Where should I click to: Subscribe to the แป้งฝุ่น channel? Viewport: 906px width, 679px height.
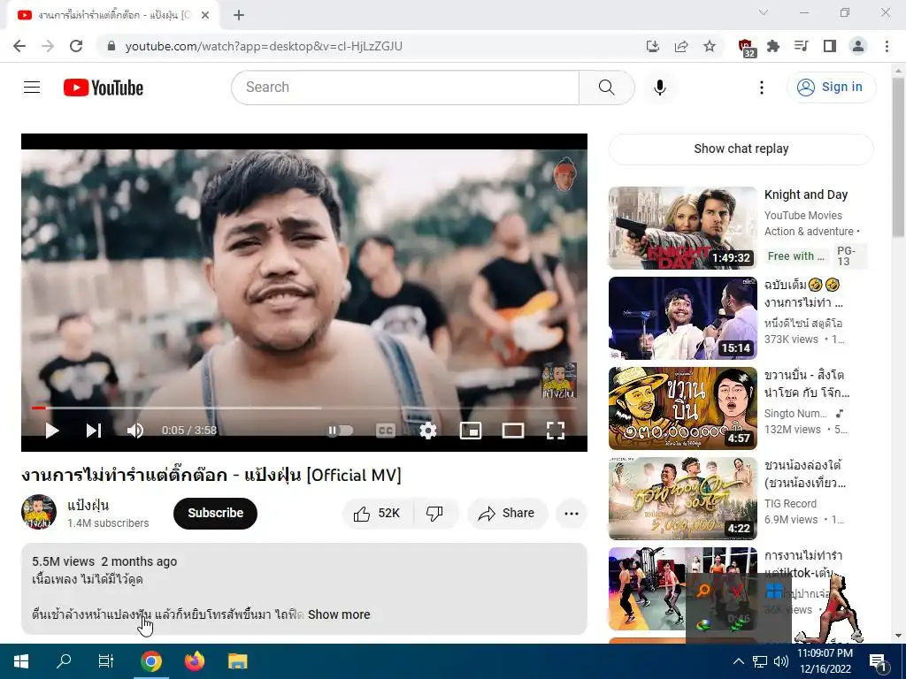click(215, 513)
